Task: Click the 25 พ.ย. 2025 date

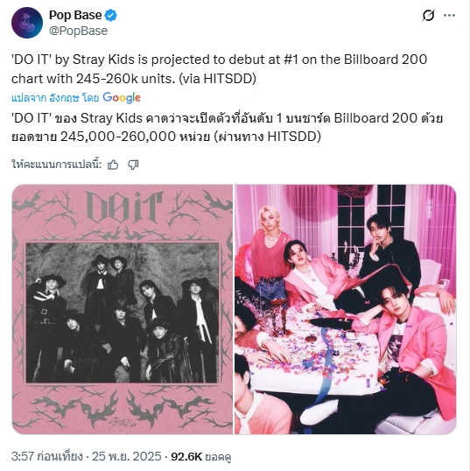Action: 126,457
